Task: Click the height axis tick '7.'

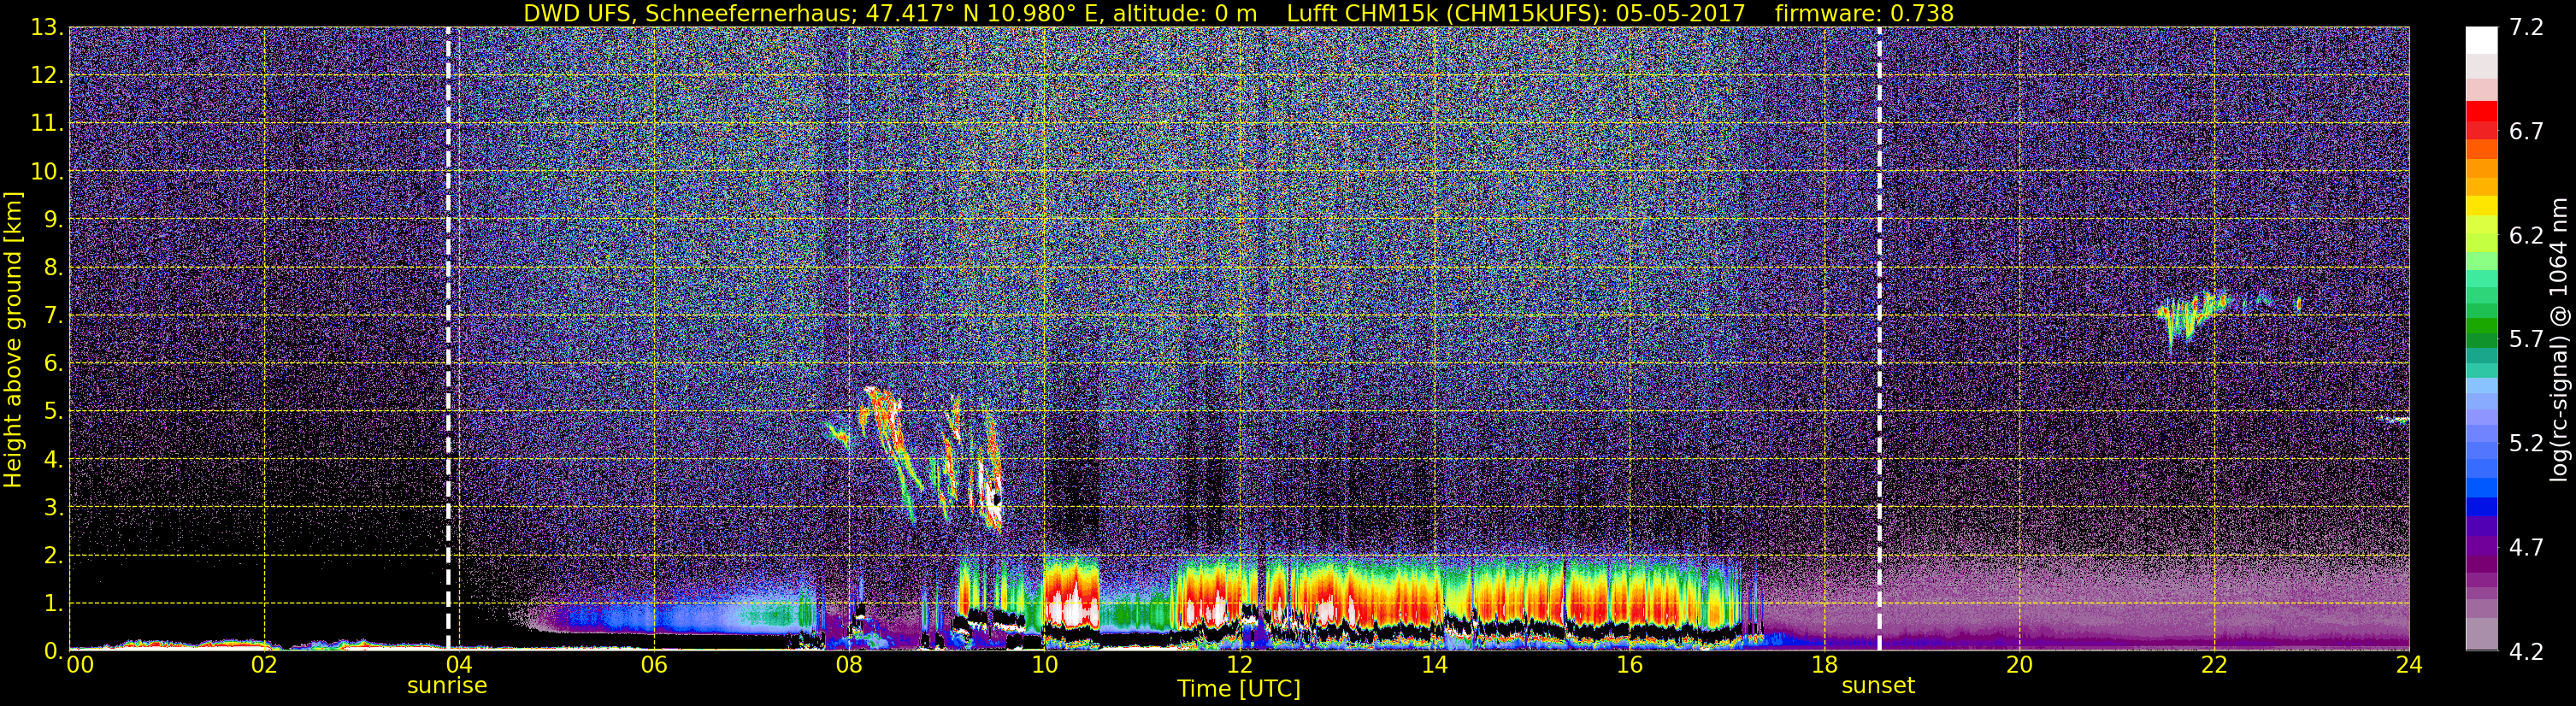Action: [53, 316]
